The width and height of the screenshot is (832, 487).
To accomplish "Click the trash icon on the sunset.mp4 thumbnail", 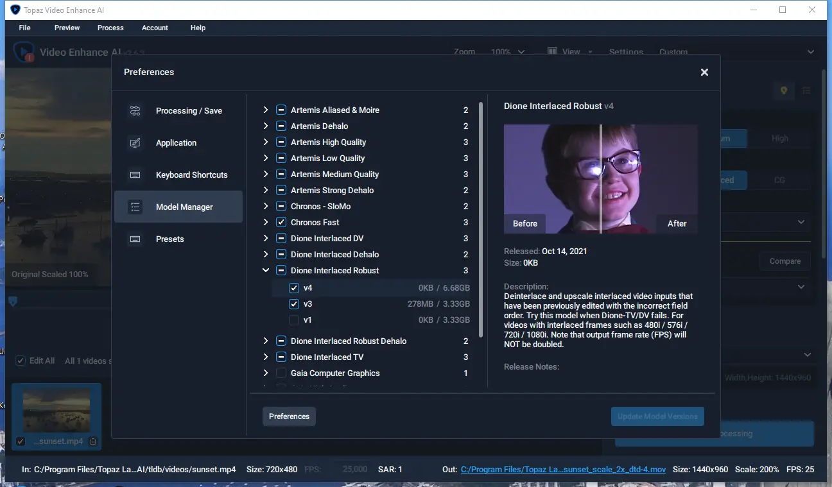I will (93, 441).
